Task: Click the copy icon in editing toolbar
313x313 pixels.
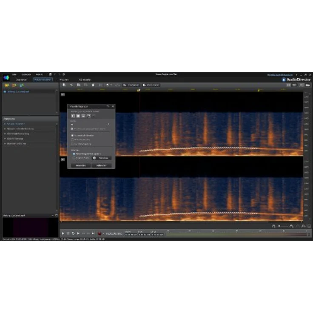Action: point(79,85)
